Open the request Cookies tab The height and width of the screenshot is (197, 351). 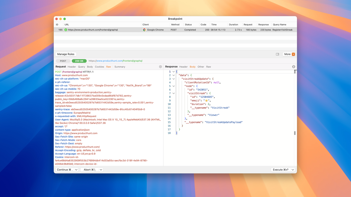99,67
